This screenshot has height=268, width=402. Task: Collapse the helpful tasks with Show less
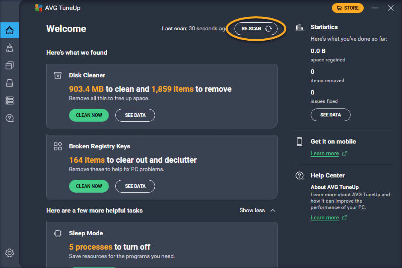pos(257,211)
